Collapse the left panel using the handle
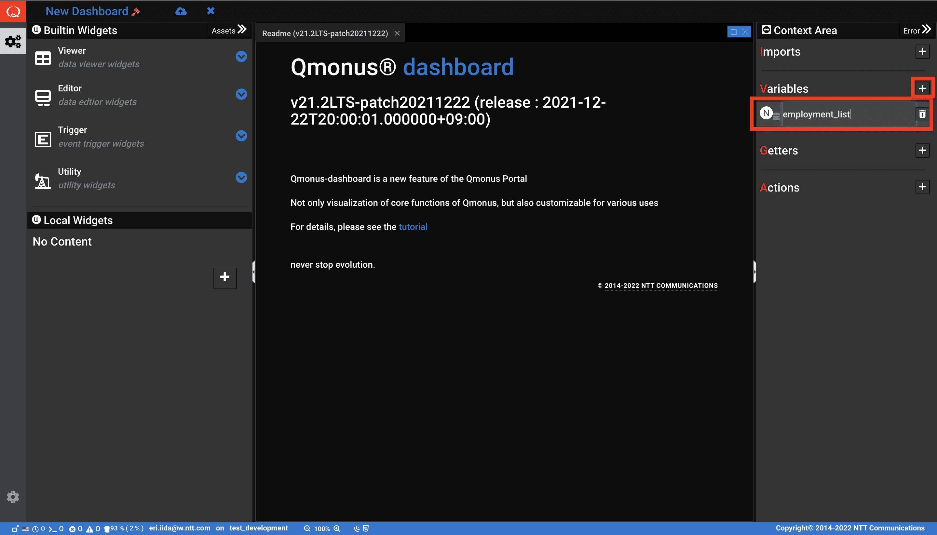 pos(254,272)
